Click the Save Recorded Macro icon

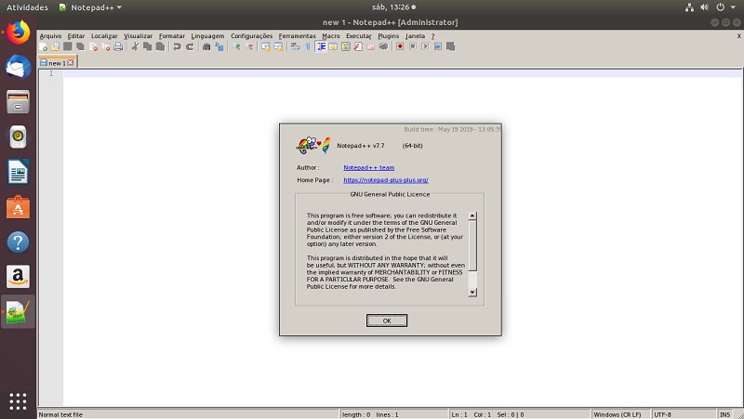click(x=451, y=46)
